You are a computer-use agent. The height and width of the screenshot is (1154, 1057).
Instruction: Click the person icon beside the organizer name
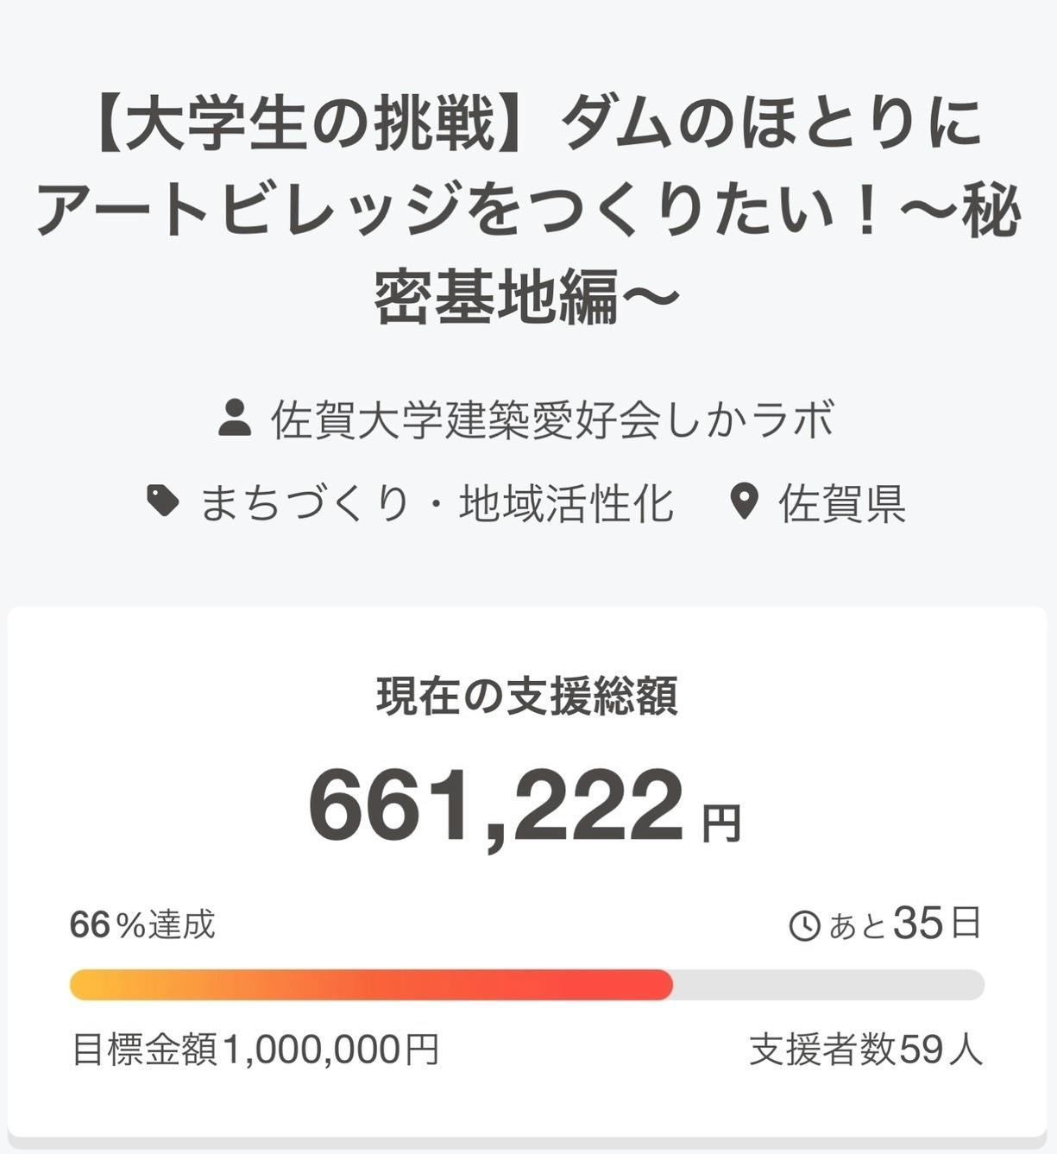[234, 419]
